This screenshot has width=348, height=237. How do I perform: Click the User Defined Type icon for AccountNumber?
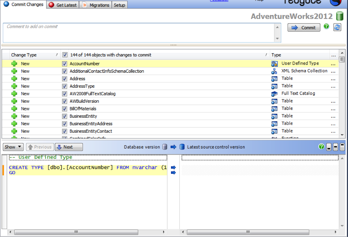274,64
